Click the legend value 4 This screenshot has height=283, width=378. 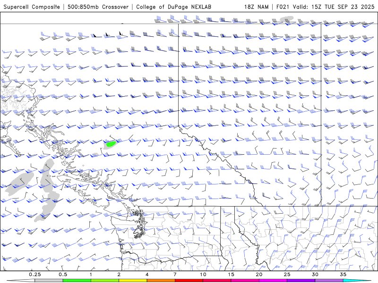click(x=147, y=275)
